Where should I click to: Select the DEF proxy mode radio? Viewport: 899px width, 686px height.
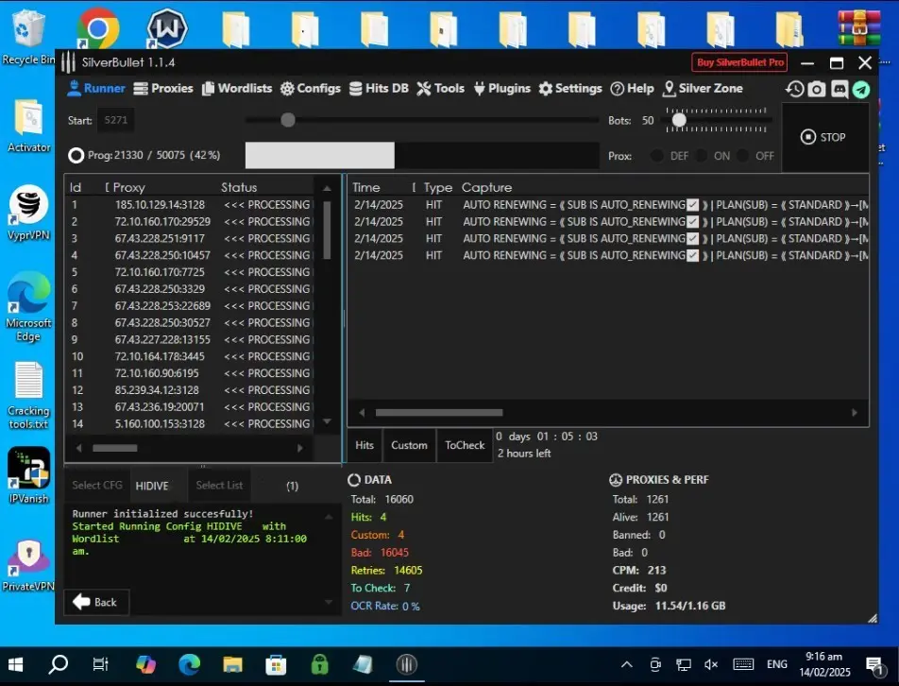click(x=657, y=156)
